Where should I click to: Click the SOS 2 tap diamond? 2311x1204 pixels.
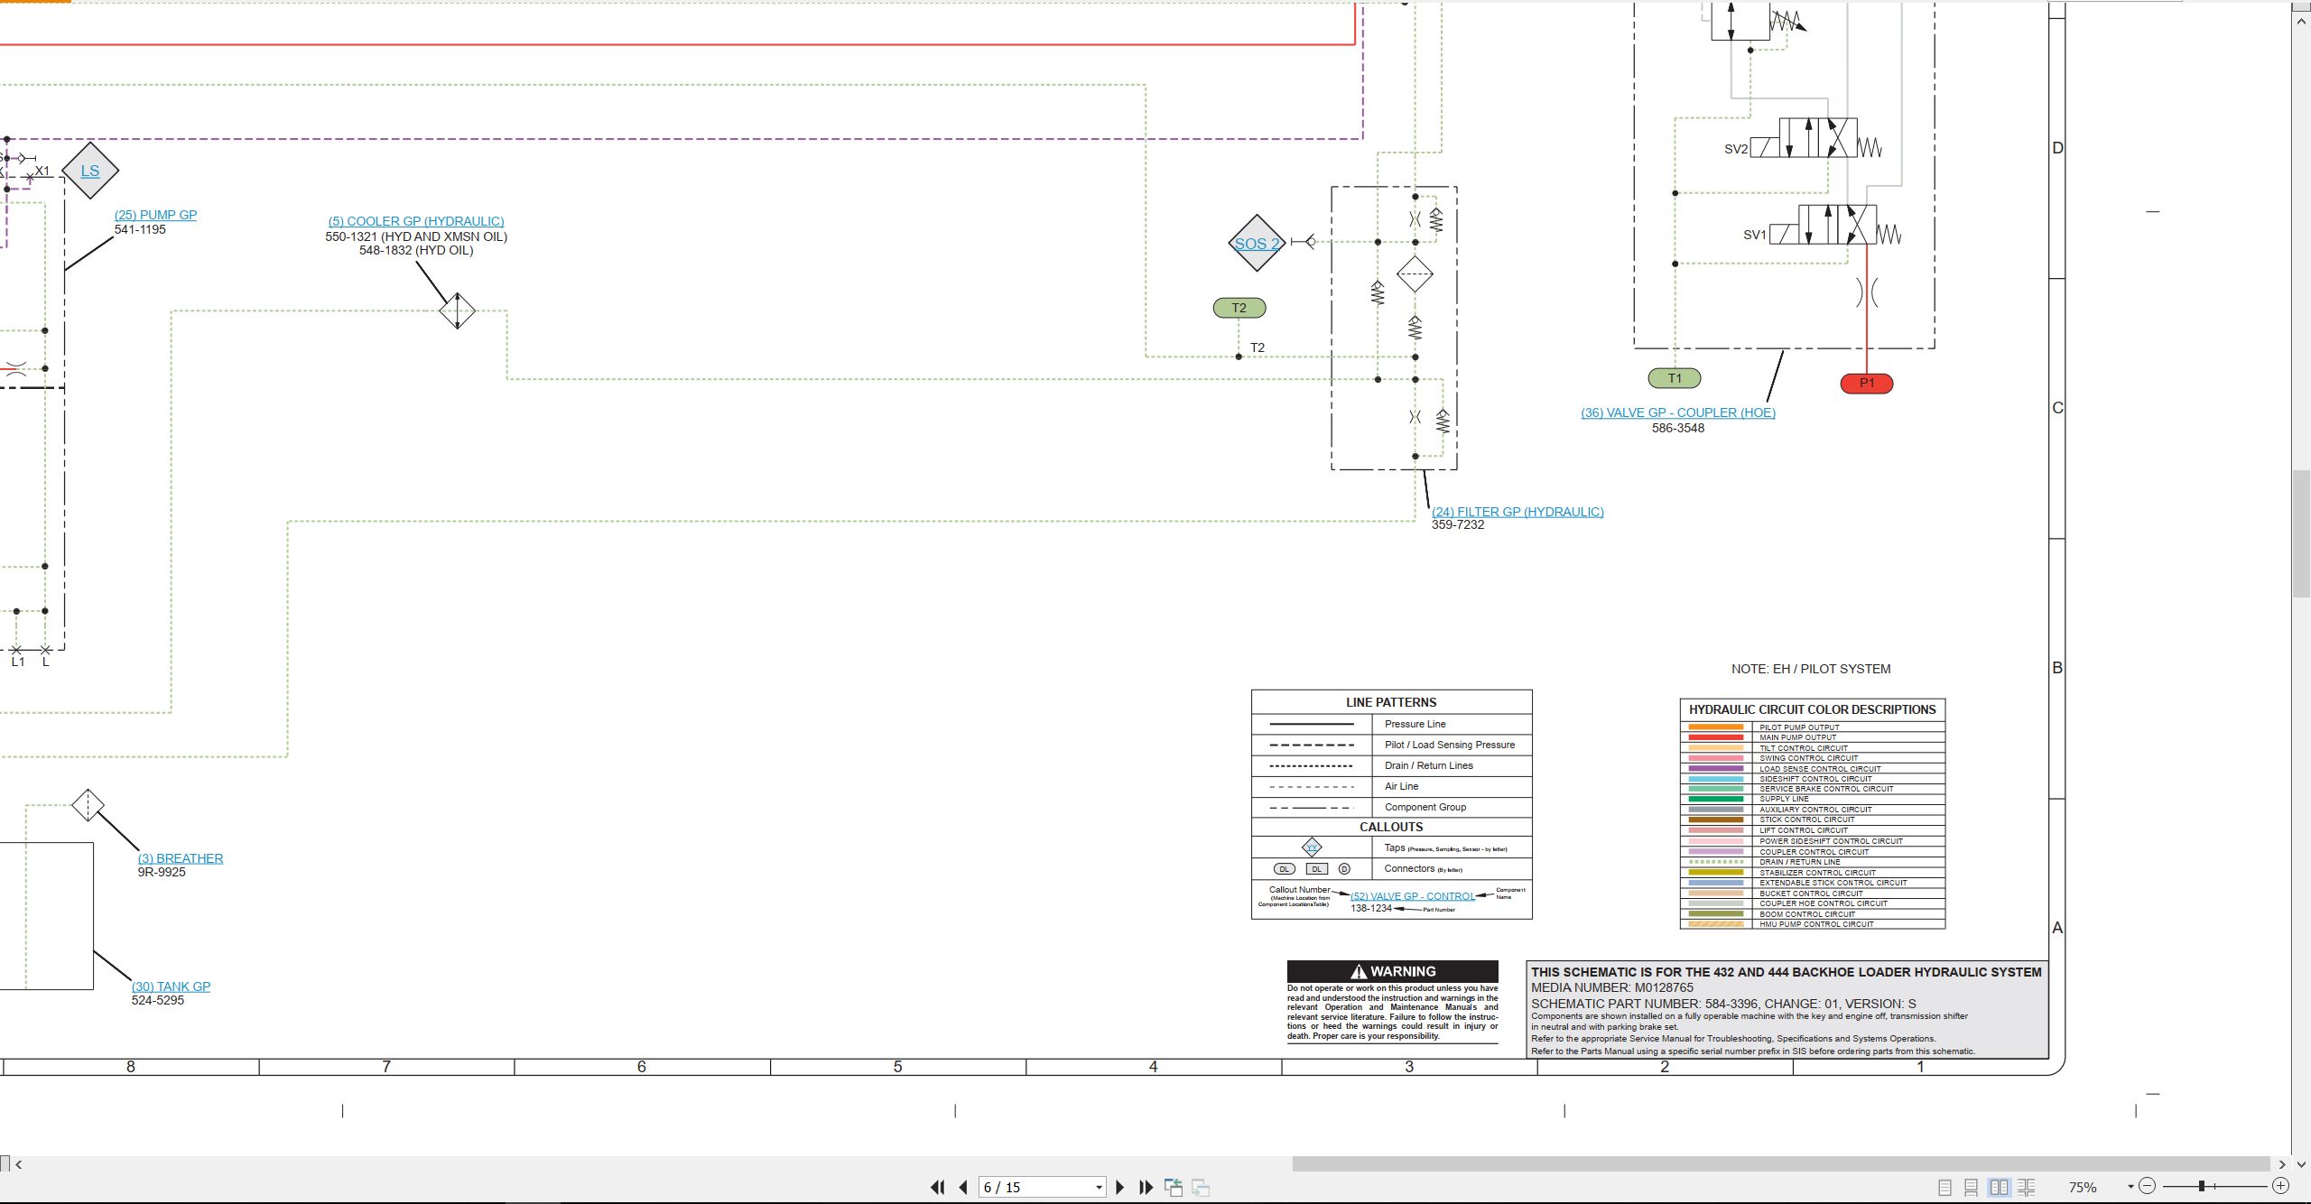(1257, 243)
